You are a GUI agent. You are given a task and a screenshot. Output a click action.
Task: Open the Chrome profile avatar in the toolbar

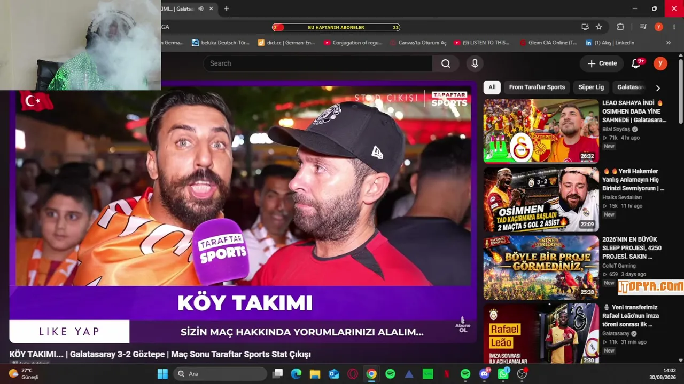point(659,27)
